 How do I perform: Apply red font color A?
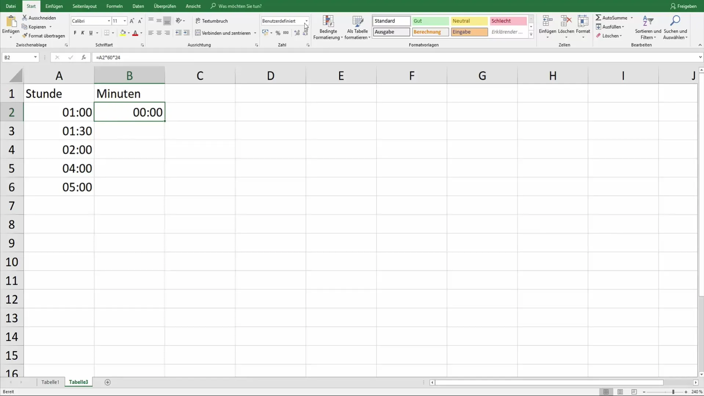click(135, 33)
